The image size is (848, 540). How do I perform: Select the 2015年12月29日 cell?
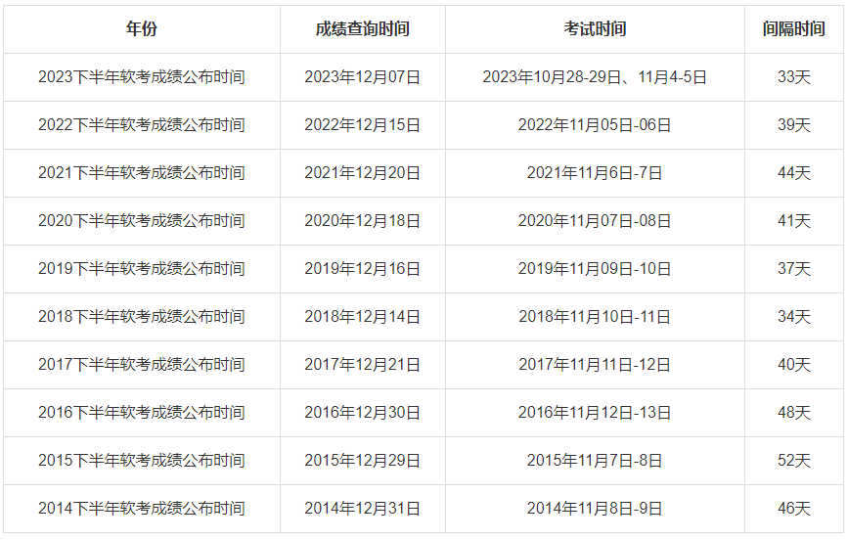[362, 461]
